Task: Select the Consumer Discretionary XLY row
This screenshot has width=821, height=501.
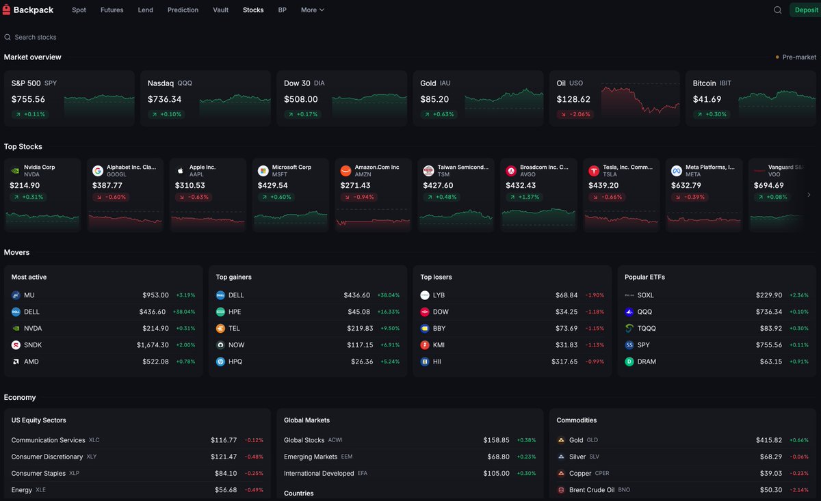Action: [x=138, y=457]
